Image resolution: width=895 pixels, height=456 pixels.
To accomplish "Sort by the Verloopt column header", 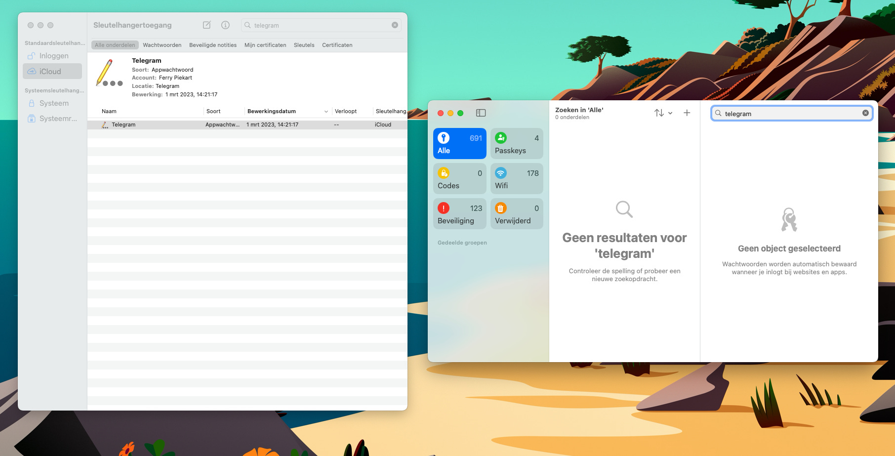I will pos(346,111).
